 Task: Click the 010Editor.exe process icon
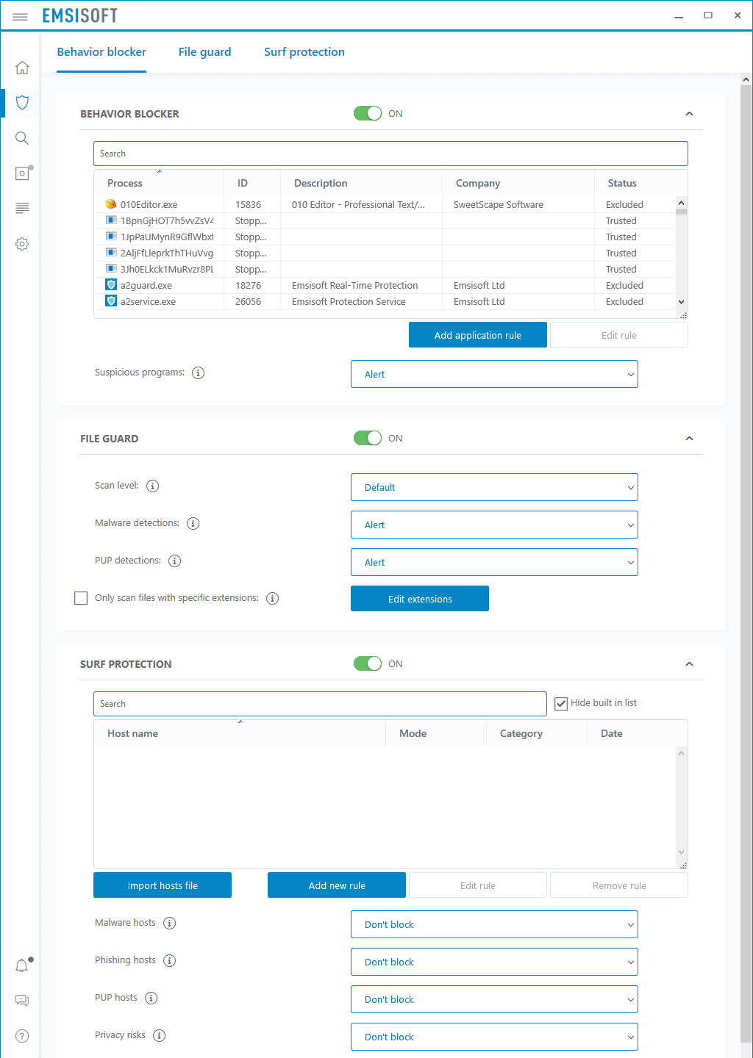[x=111, y=204]
